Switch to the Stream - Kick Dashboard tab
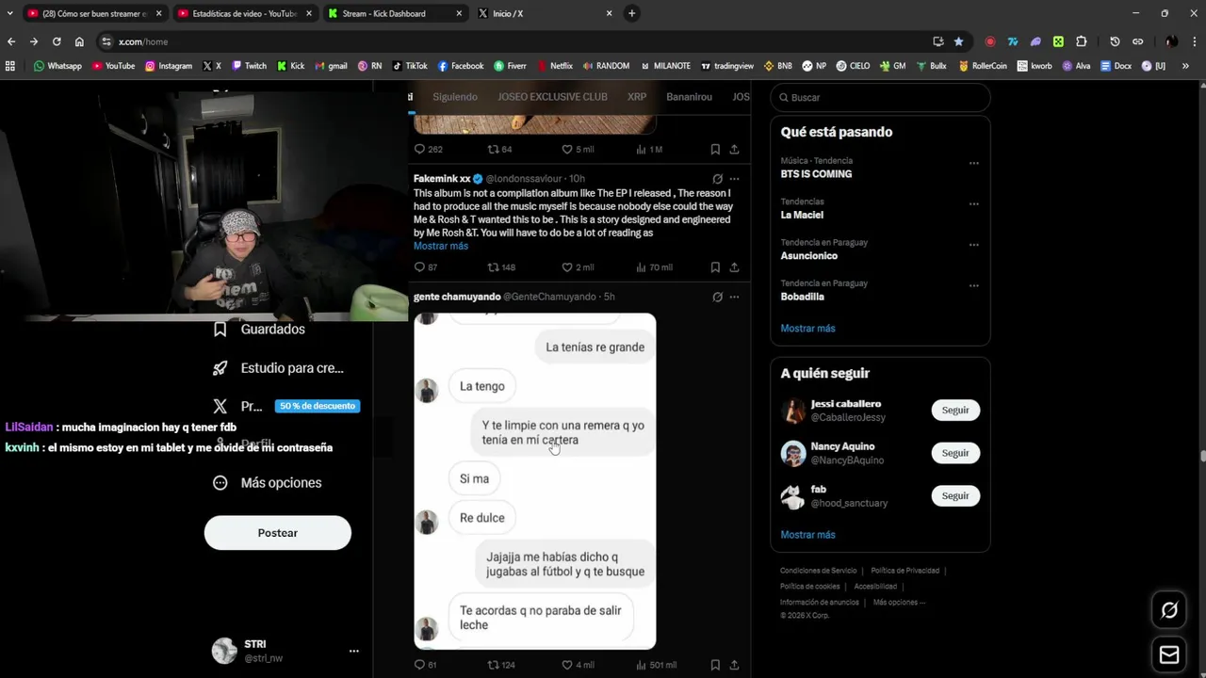Viewport: 1206px width, 678px height. point(394,13)
